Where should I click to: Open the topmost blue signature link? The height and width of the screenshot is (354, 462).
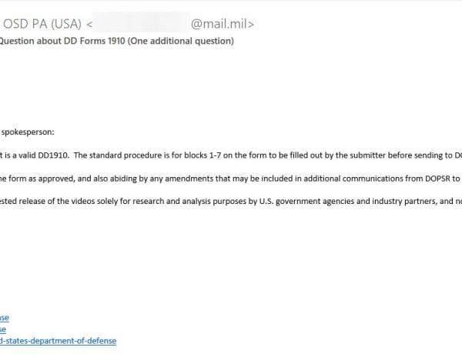tap(5, 318)
